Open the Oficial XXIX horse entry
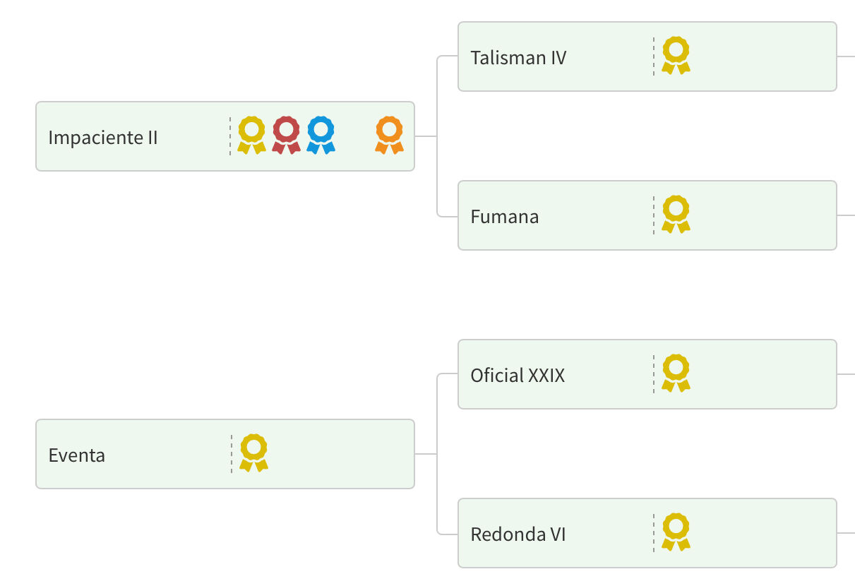 [x=518, y=376]
